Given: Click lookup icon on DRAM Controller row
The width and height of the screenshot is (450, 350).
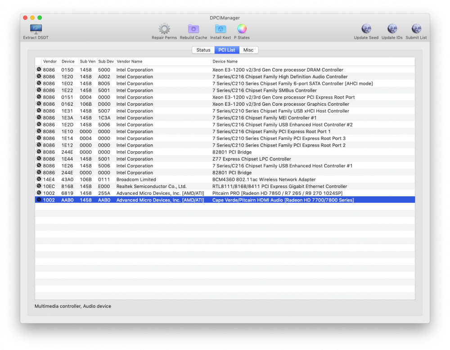Looking at the screenshot, I should [39, 69].
